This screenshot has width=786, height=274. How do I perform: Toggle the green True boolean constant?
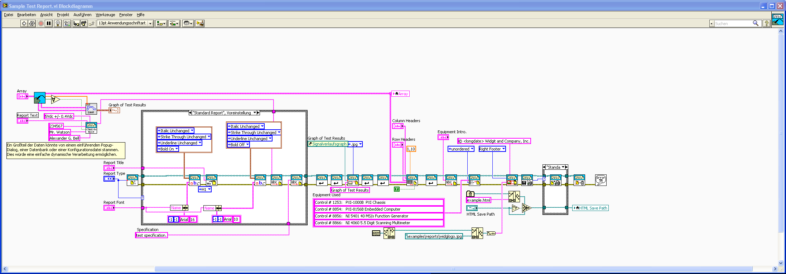[397, 189]
